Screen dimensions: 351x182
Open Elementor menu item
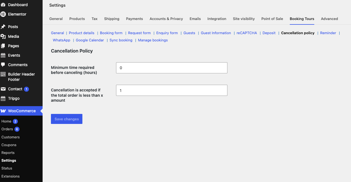[x=17, y=14]
